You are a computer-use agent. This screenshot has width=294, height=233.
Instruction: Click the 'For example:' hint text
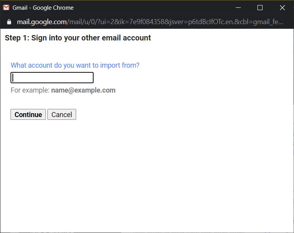(x=30, y=90)
